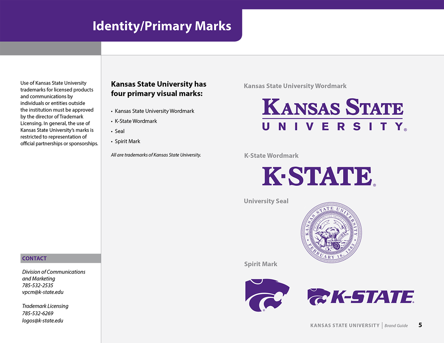Select the University Seal emblem

pyautogui.click(x=332, y=232)
